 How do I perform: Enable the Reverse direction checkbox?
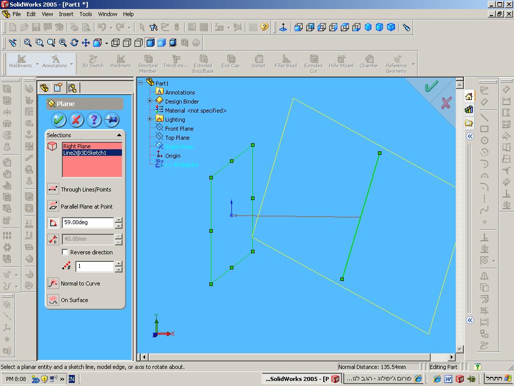click(65, 252)
